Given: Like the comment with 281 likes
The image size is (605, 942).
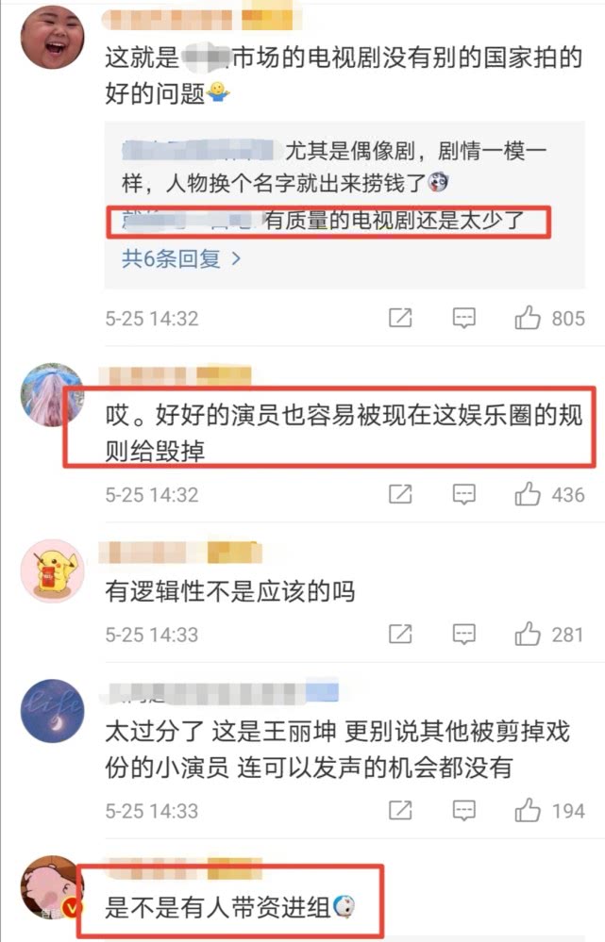Looking at the screenshot, I should click(528, 634).
